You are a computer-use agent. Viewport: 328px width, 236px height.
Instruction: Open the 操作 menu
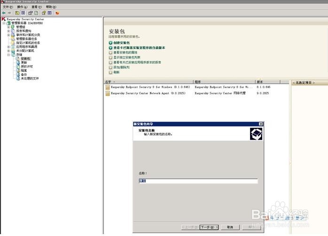(x=22, y=7)
